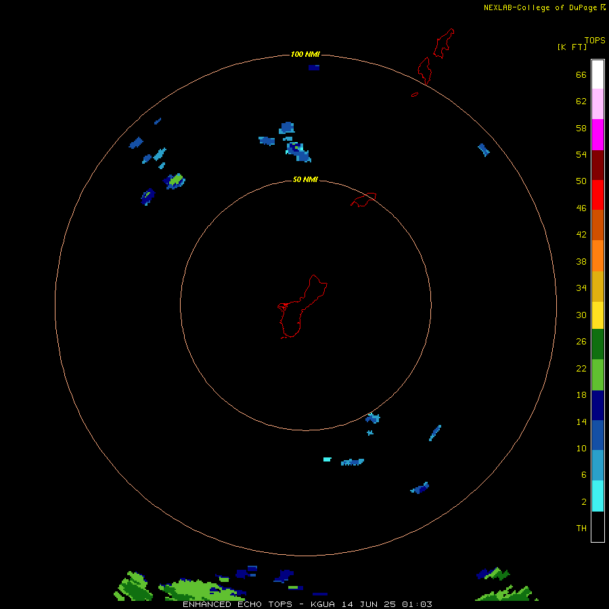Screen dimensions: 609x609
Task: Click the island outline on the 50 NMI ring
Action: (x=363, y=200)
